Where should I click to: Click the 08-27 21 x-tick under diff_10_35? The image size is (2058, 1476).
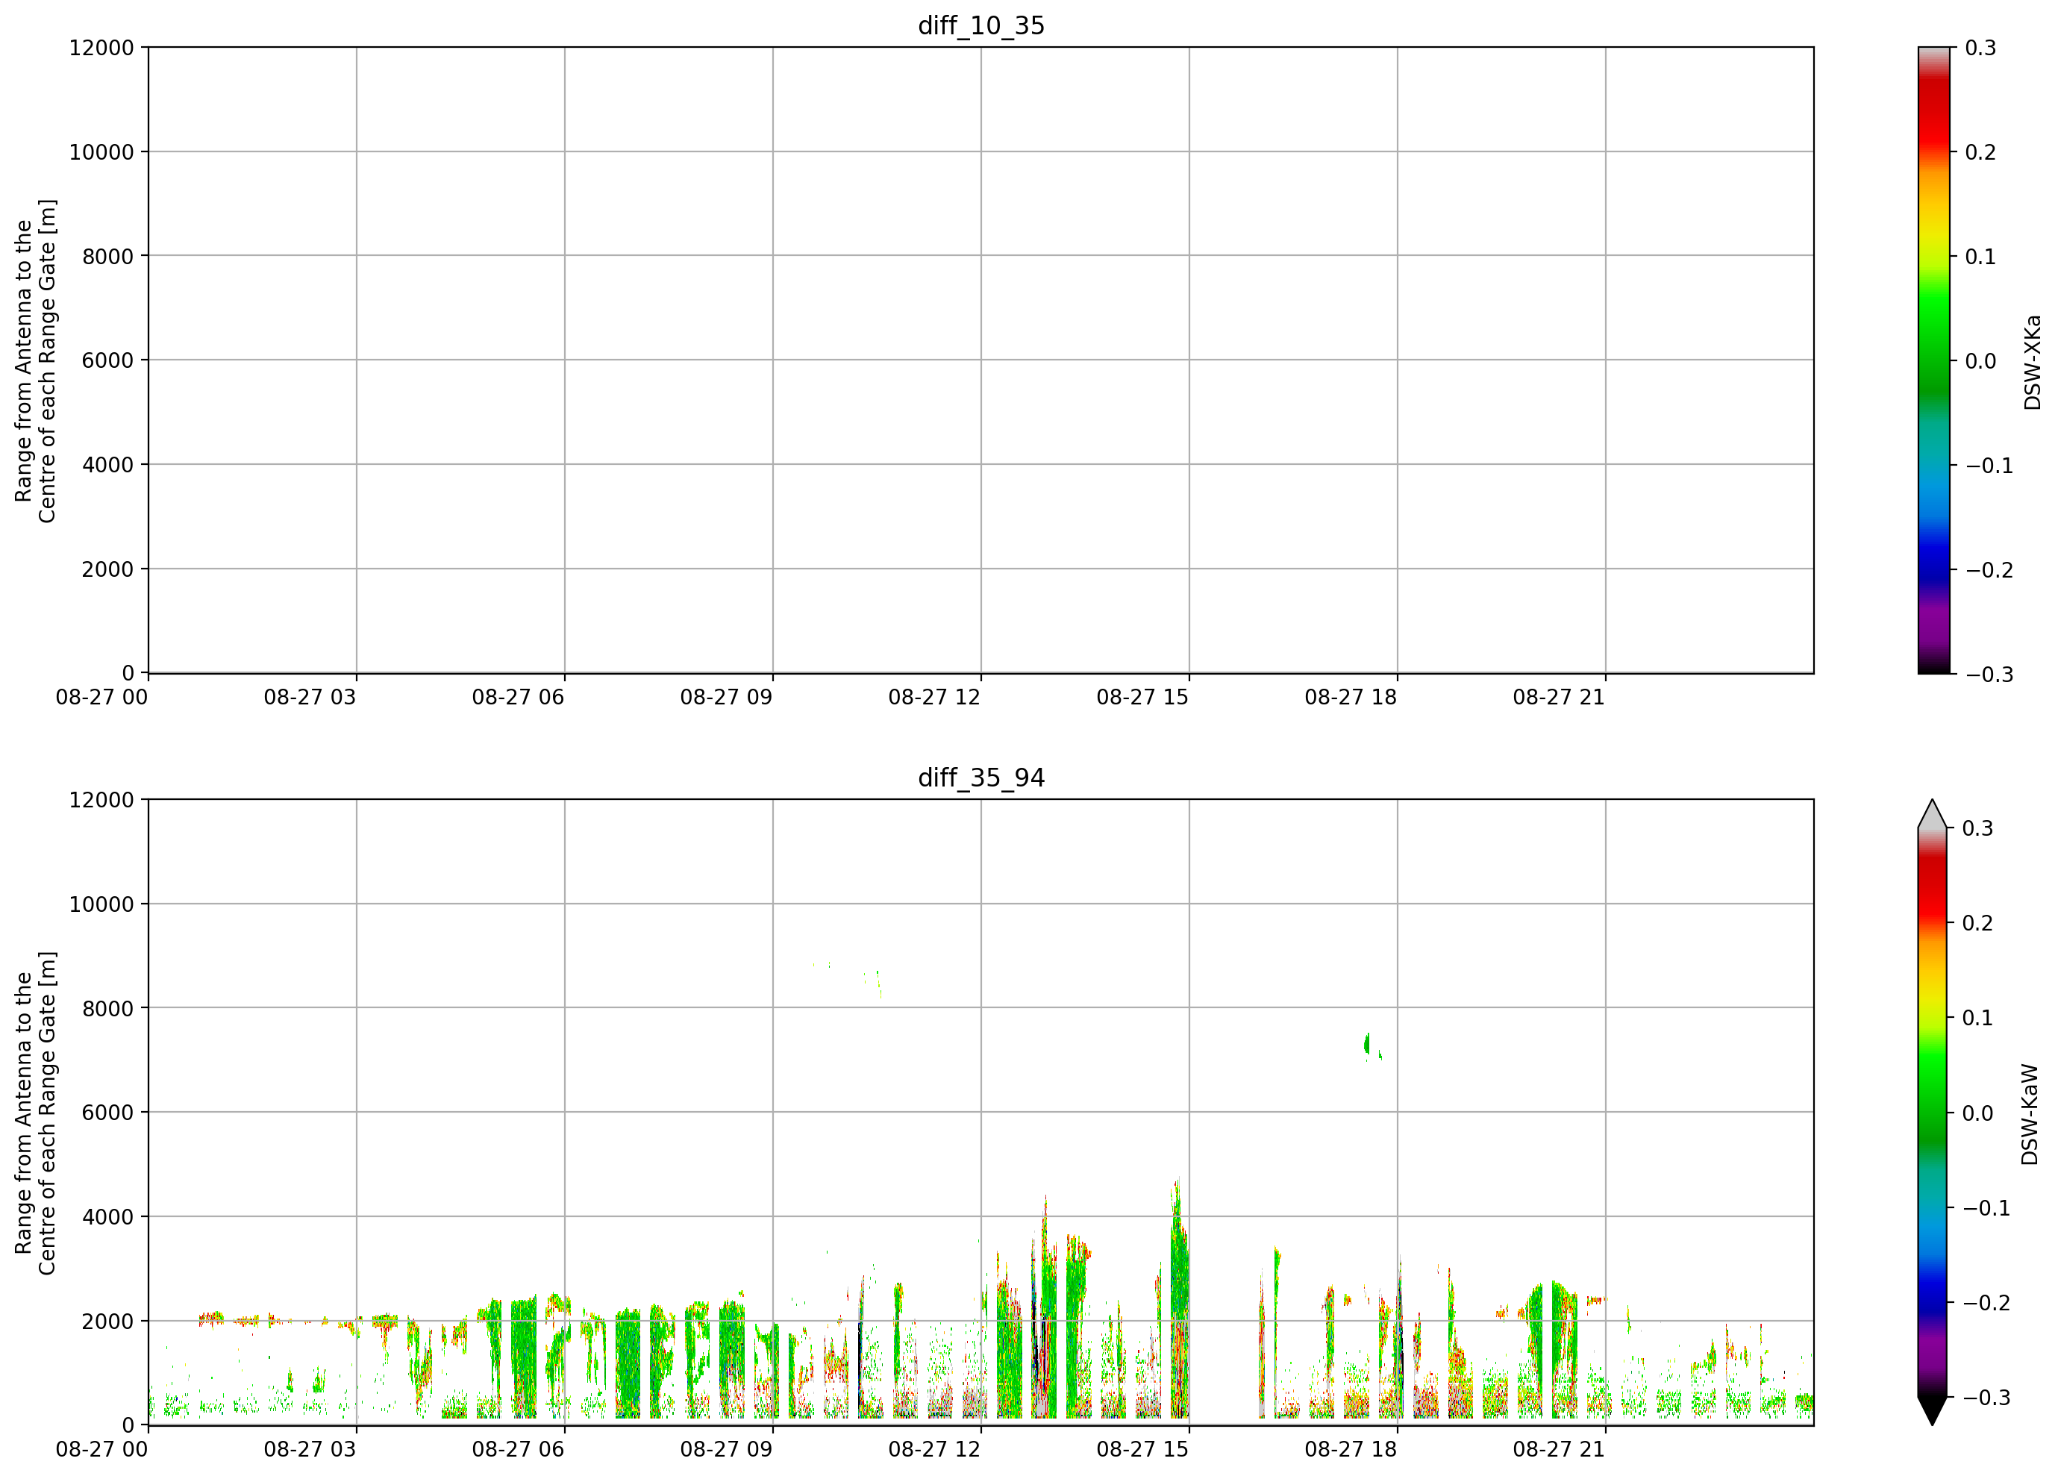(1559, 697)
